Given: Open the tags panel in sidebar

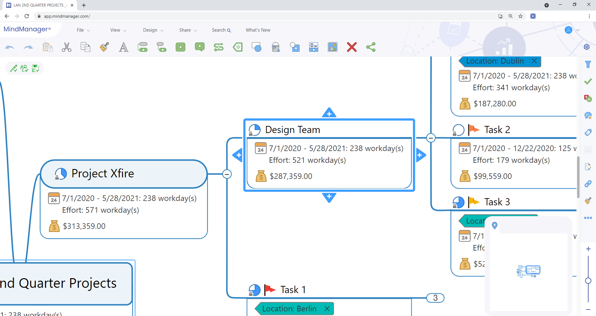Looking at the screenshot, I should (588, 133).
